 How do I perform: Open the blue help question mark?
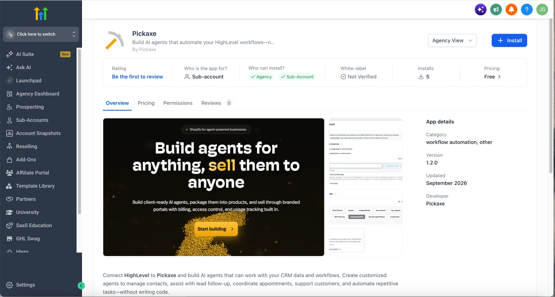(527, 10)
